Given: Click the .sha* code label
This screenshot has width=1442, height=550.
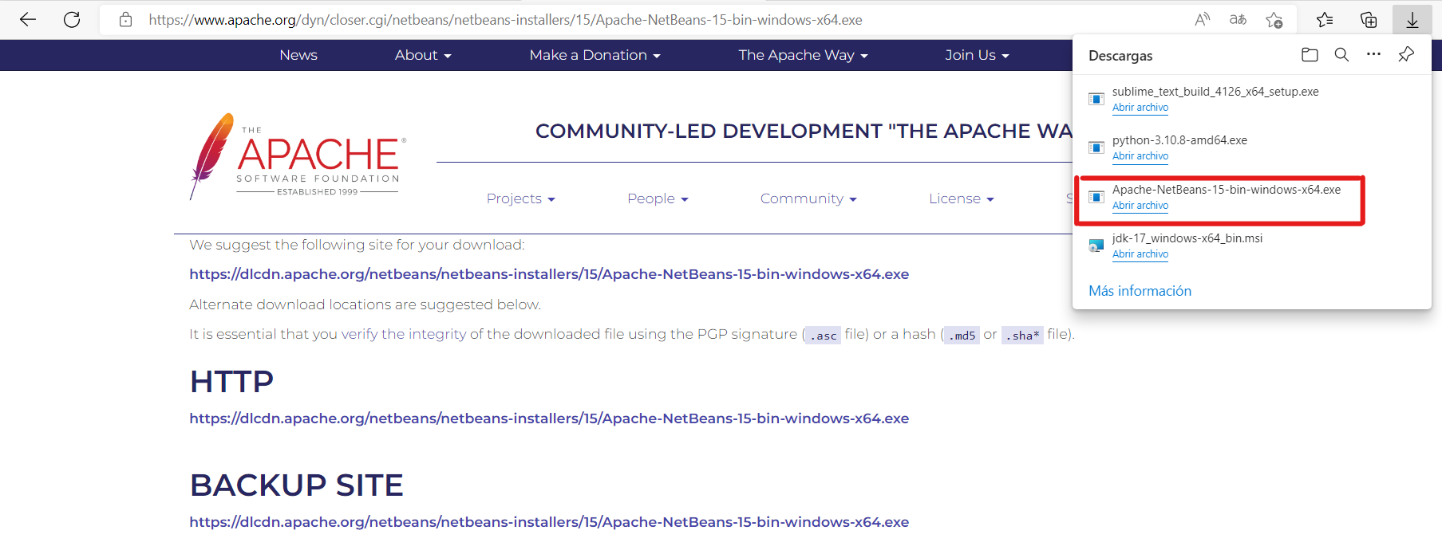Looking at the screenshot, I should pyautogui.click(x=1022, y=336).
